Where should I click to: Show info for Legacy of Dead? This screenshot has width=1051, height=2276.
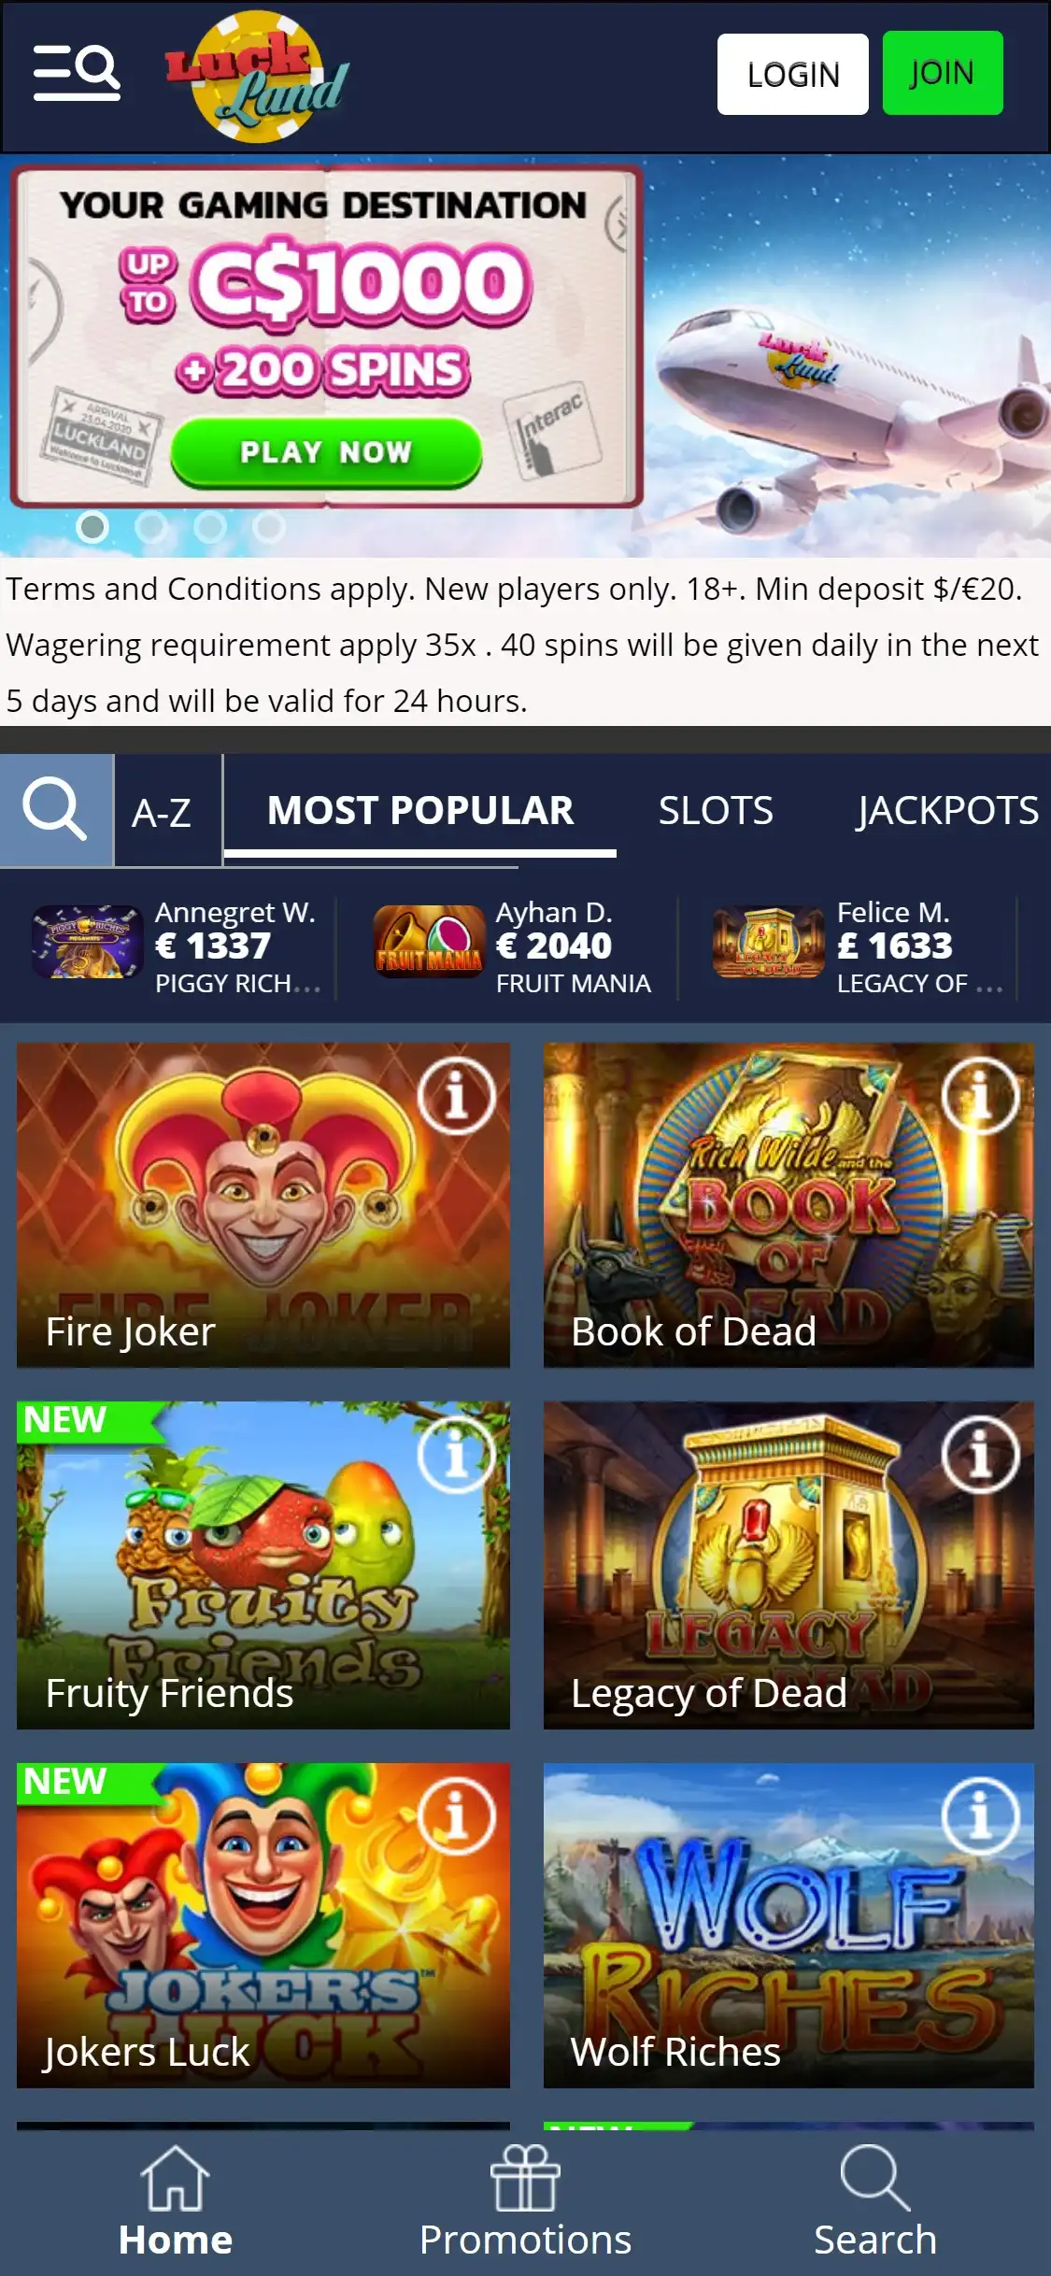pos(980,1455)
